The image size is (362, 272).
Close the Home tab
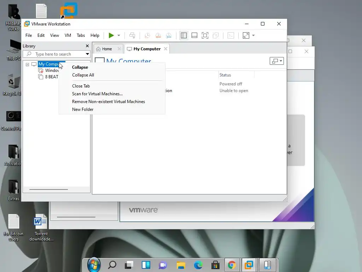(119, 49)
